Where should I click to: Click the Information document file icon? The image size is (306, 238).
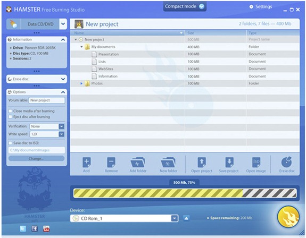click(94, 76)
